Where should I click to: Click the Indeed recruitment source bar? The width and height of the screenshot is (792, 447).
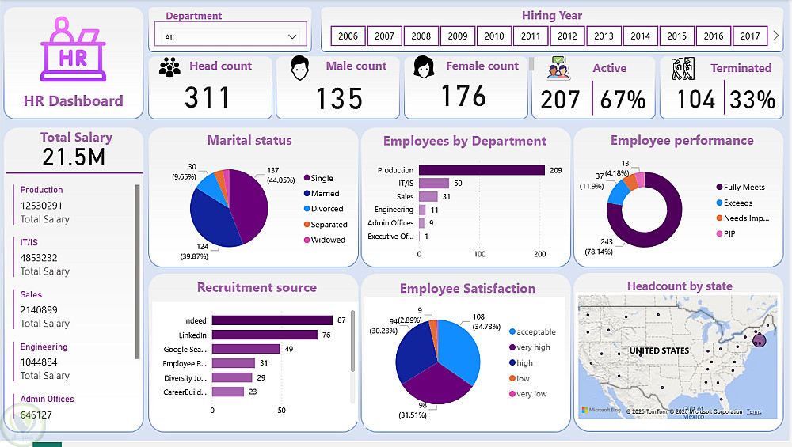click(x=272, y=320)
